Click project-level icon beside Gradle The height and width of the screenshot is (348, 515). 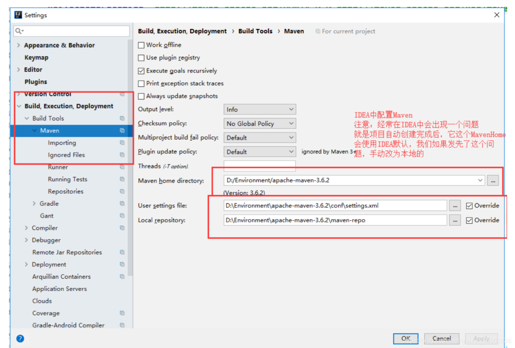pyautogui.click(x=122, y=203)
